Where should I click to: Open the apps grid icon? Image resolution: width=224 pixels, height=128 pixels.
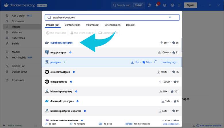click(x=180, y=5)
